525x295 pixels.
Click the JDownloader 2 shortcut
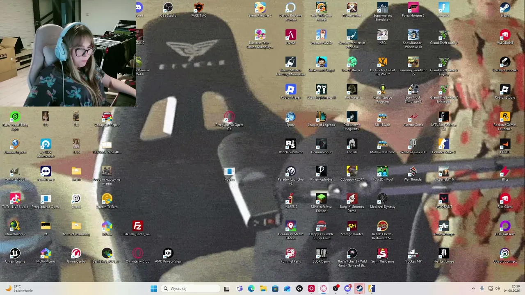point(15,228)
